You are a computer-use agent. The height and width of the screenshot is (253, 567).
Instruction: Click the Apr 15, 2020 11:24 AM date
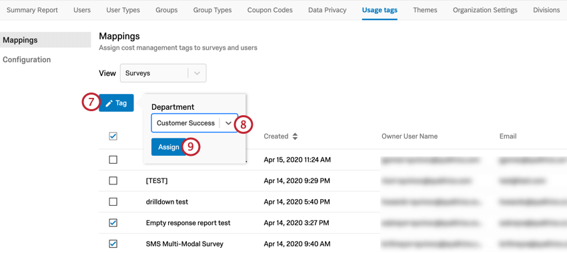(x=297, y=160)
